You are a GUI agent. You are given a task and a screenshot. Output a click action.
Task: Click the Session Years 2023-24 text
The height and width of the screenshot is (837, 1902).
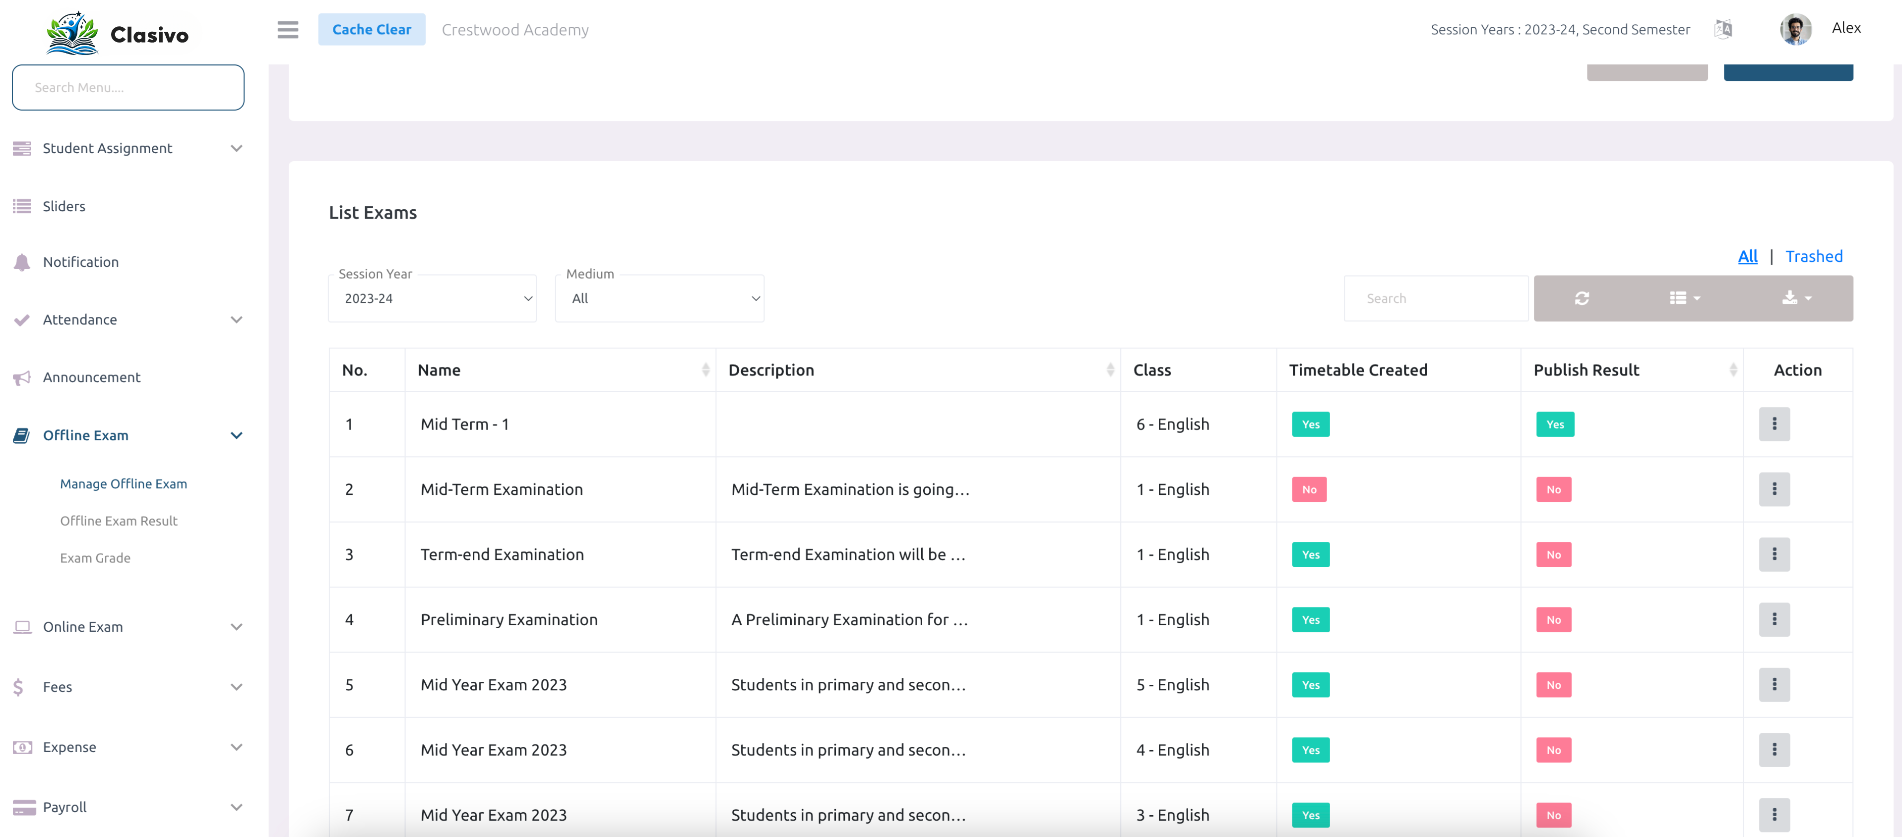pos(1559,30)
